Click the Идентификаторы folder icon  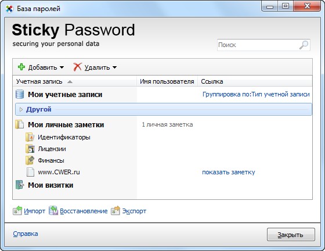tap(30, 137)
